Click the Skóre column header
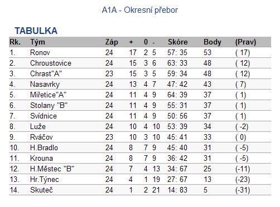Screen dimensions: 280x207 pyautogui.click(x=178, y=42)
